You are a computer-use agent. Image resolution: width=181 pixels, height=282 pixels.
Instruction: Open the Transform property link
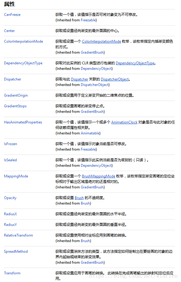(x=12, y=273)
